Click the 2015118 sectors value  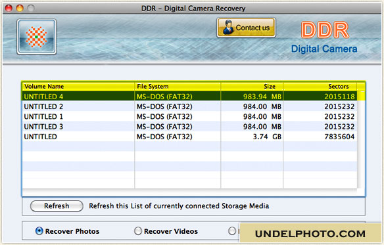[x=339, y=97]
